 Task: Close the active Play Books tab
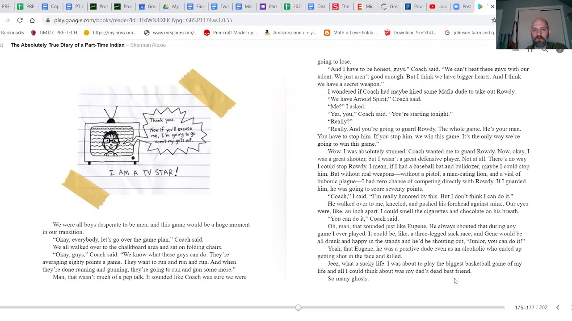(492, 7)
